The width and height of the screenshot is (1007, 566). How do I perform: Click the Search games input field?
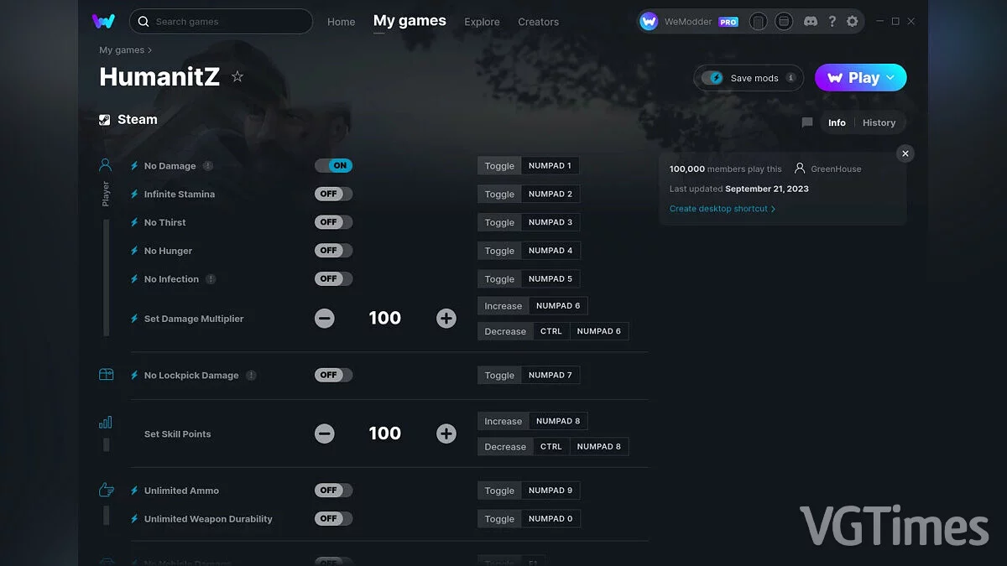(222, 21)
